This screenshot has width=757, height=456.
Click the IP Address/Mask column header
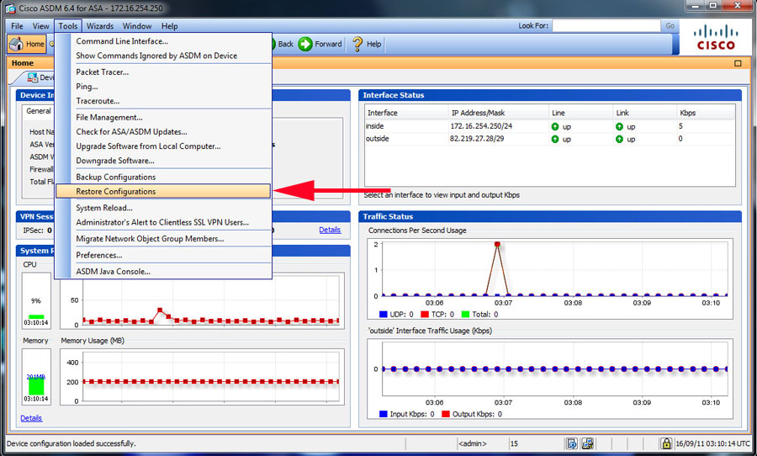click(x=499, y=113)
